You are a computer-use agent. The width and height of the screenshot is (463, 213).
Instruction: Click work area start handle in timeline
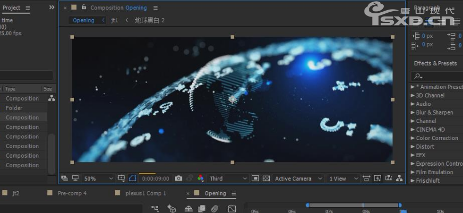click(x=308, y=205)
